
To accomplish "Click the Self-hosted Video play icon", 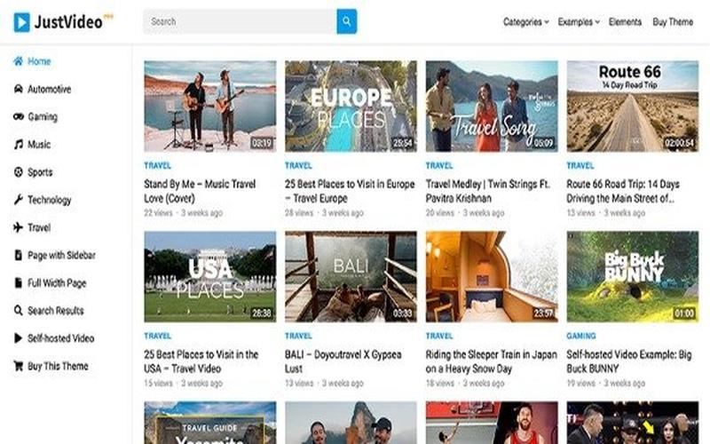I will [18, 338].
